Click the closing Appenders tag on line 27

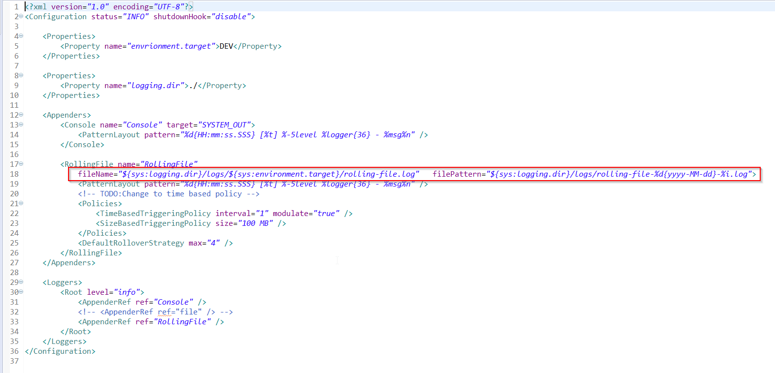[69, 263]
